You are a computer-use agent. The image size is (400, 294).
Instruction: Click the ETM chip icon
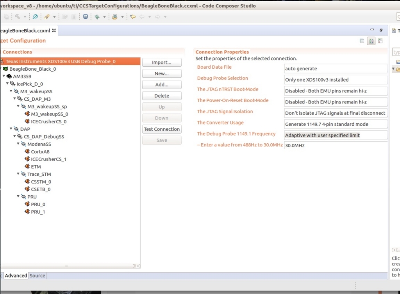(x=27, y=166)
